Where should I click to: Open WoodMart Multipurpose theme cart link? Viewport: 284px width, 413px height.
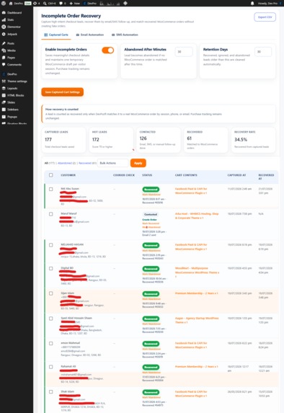197,272
